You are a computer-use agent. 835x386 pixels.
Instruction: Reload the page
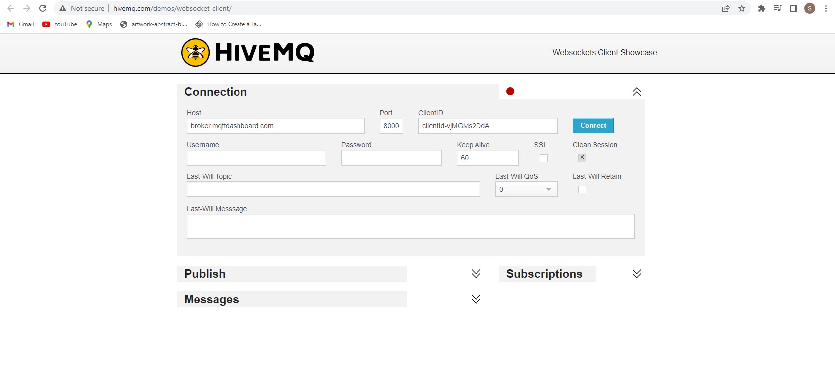(43, 8)
